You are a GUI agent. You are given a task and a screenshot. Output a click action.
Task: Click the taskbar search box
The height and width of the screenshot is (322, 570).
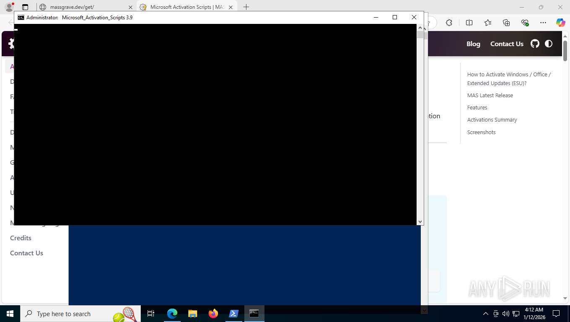pos(80,314)
